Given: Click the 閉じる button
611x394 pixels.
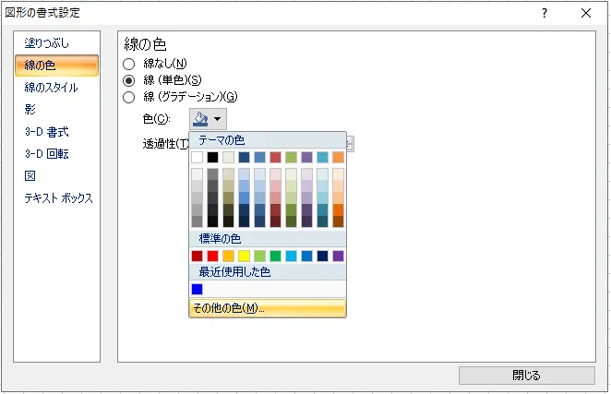Looking at the screenshot, I should [x=526, y=376].
